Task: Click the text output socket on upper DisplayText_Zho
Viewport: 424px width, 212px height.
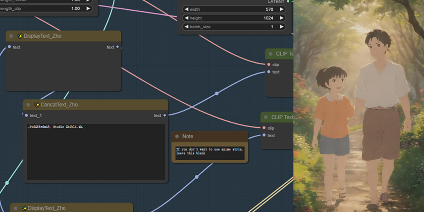Action: [117, 47]
